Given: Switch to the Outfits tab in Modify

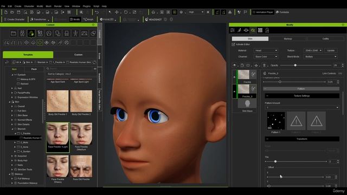Looking at the screenshot, I should [x=325, y=38].
